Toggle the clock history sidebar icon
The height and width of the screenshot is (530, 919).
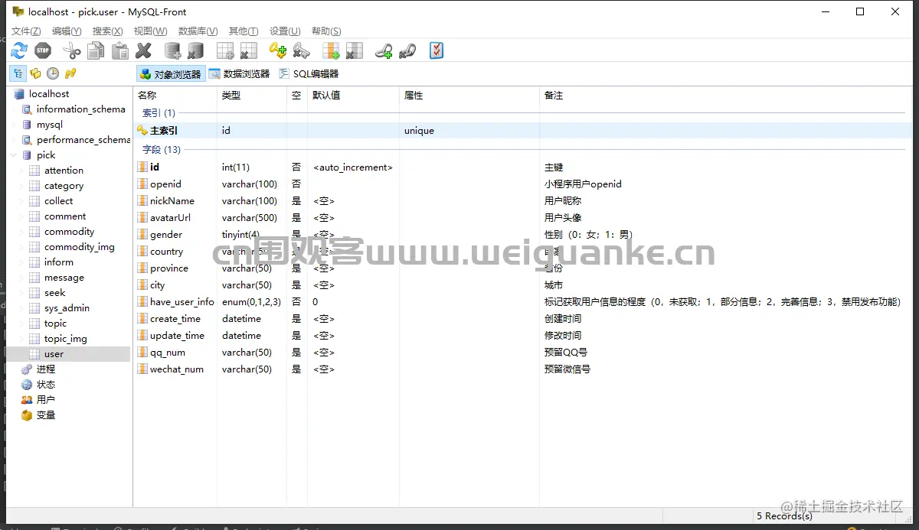[53, 73]
